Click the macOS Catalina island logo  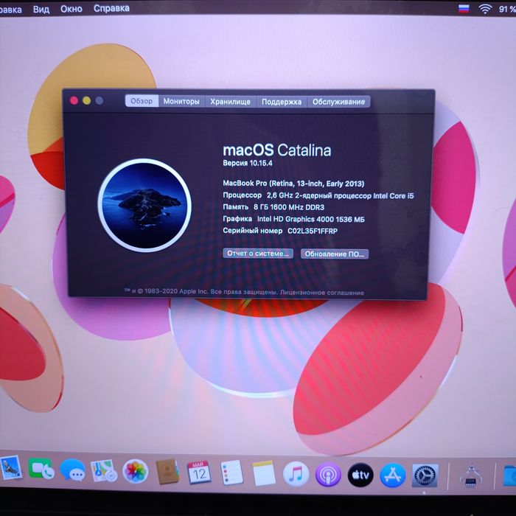pos(144,206)
